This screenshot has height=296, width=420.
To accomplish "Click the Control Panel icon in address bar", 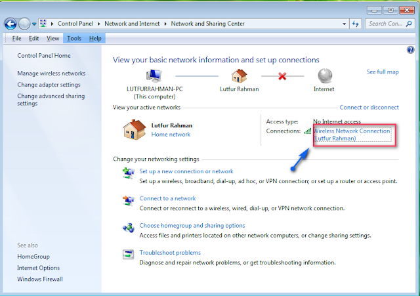I will (x=43, y=24).
